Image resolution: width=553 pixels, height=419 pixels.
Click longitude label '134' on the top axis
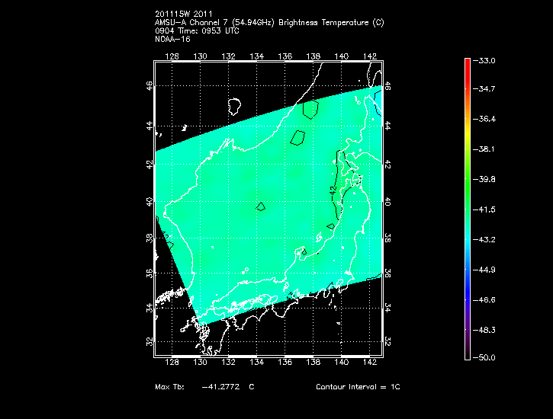256,56
